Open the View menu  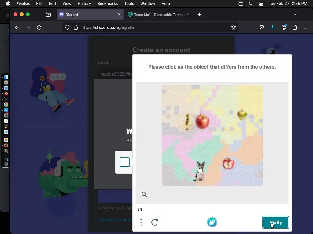click(67, 3)
